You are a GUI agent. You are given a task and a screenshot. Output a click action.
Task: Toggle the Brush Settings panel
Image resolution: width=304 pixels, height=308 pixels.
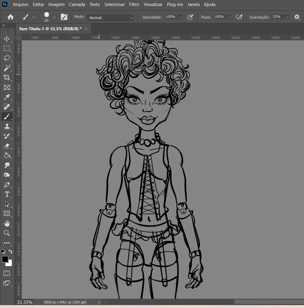64,17
